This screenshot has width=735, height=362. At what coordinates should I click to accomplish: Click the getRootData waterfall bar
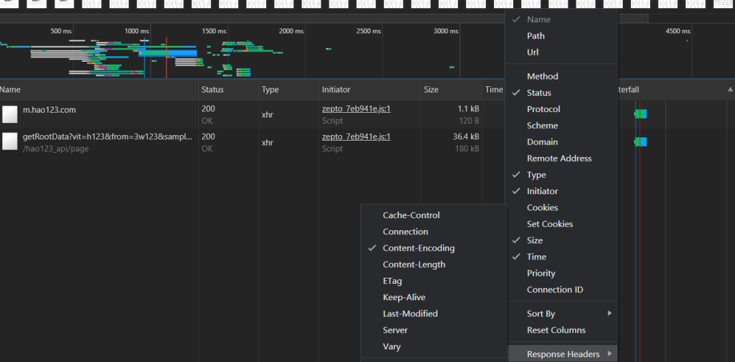641,142
